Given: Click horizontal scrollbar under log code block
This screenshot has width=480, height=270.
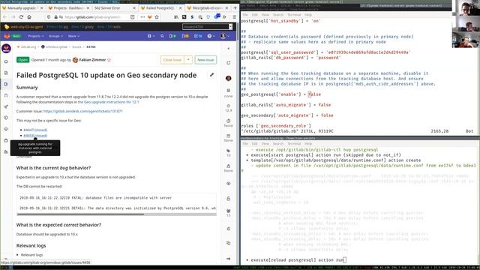Looking at the screenshot, I should pos(80,214).
